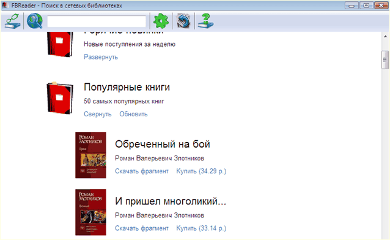Refresh popular books list with Обновить
This screenshot has height=240, width=390.
(x=133, y=114)
